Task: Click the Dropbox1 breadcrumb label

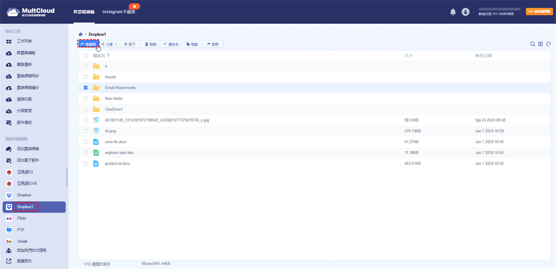Action: [97, 34]
